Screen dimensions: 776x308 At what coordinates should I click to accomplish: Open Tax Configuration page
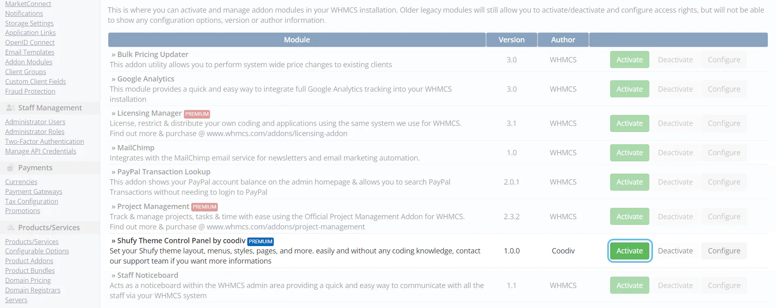click(31, 201)
